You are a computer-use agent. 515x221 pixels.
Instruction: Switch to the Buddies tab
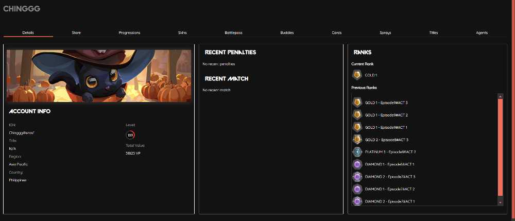pos(287,33)
